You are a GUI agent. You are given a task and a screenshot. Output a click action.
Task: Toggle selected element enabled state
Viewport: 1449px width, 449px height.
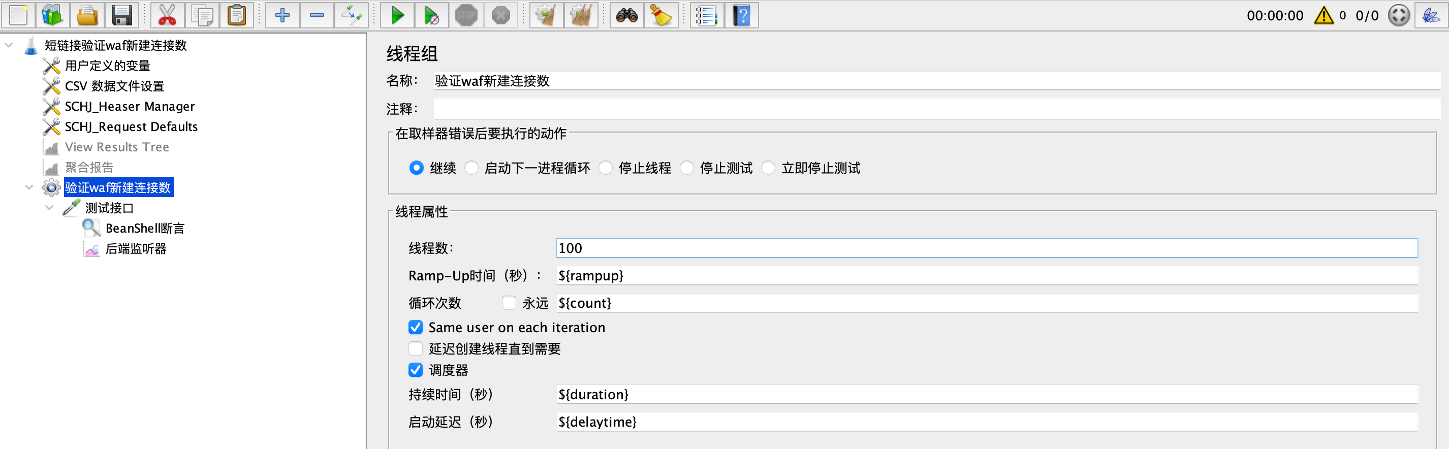click(x=352, y=15)
